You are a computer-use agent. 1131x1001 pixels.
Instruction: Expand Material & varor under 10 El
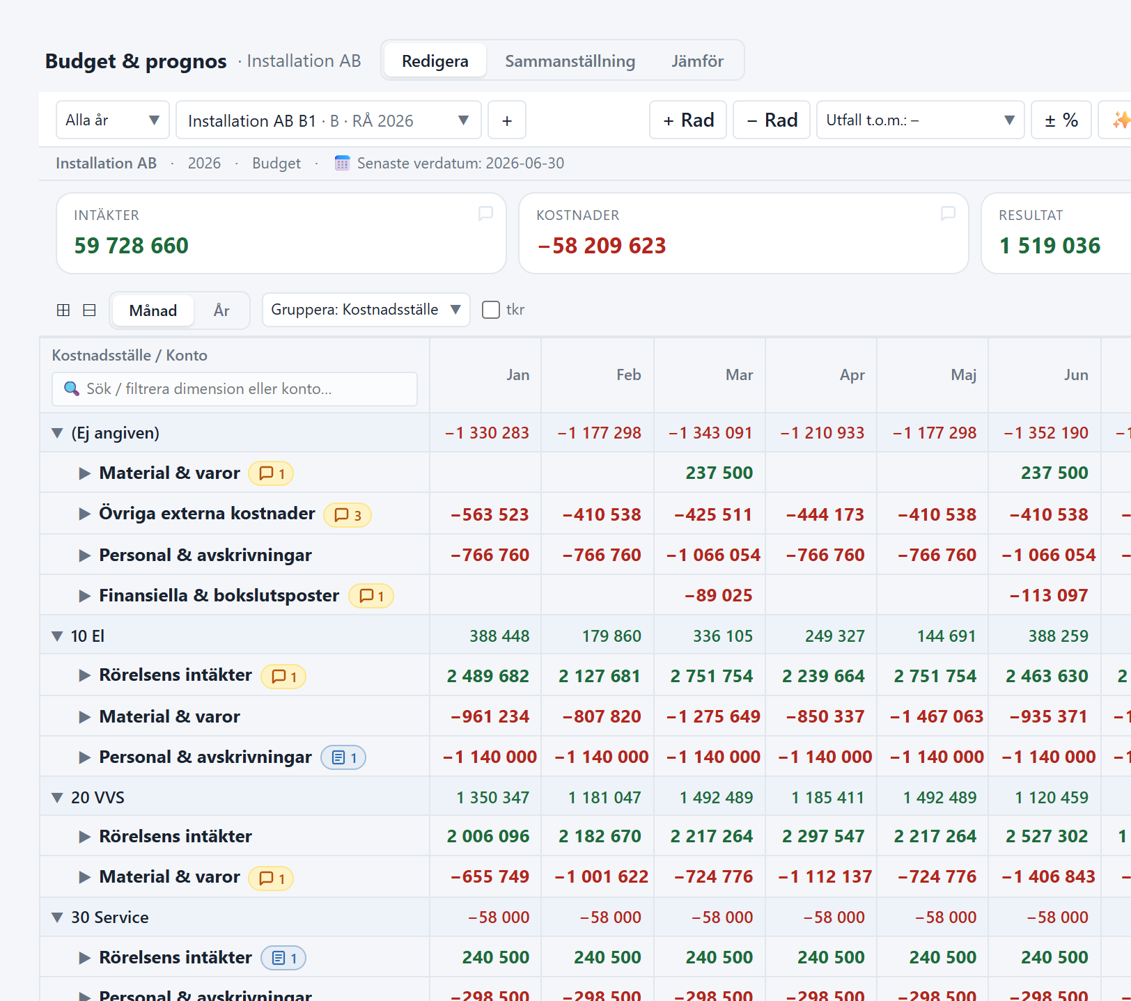[84, 717]
